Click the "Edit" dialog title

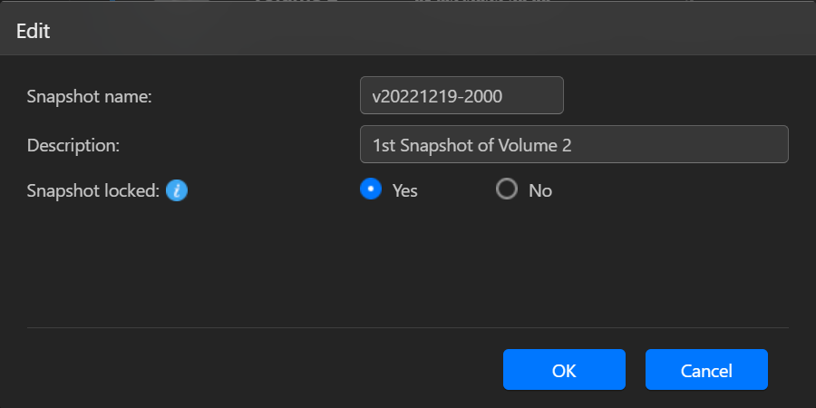coord(33,31)
